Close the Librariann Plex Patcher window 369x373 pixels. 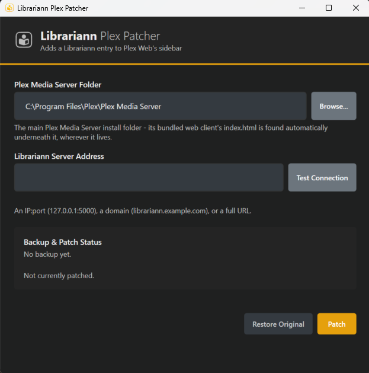coord(356,8)
